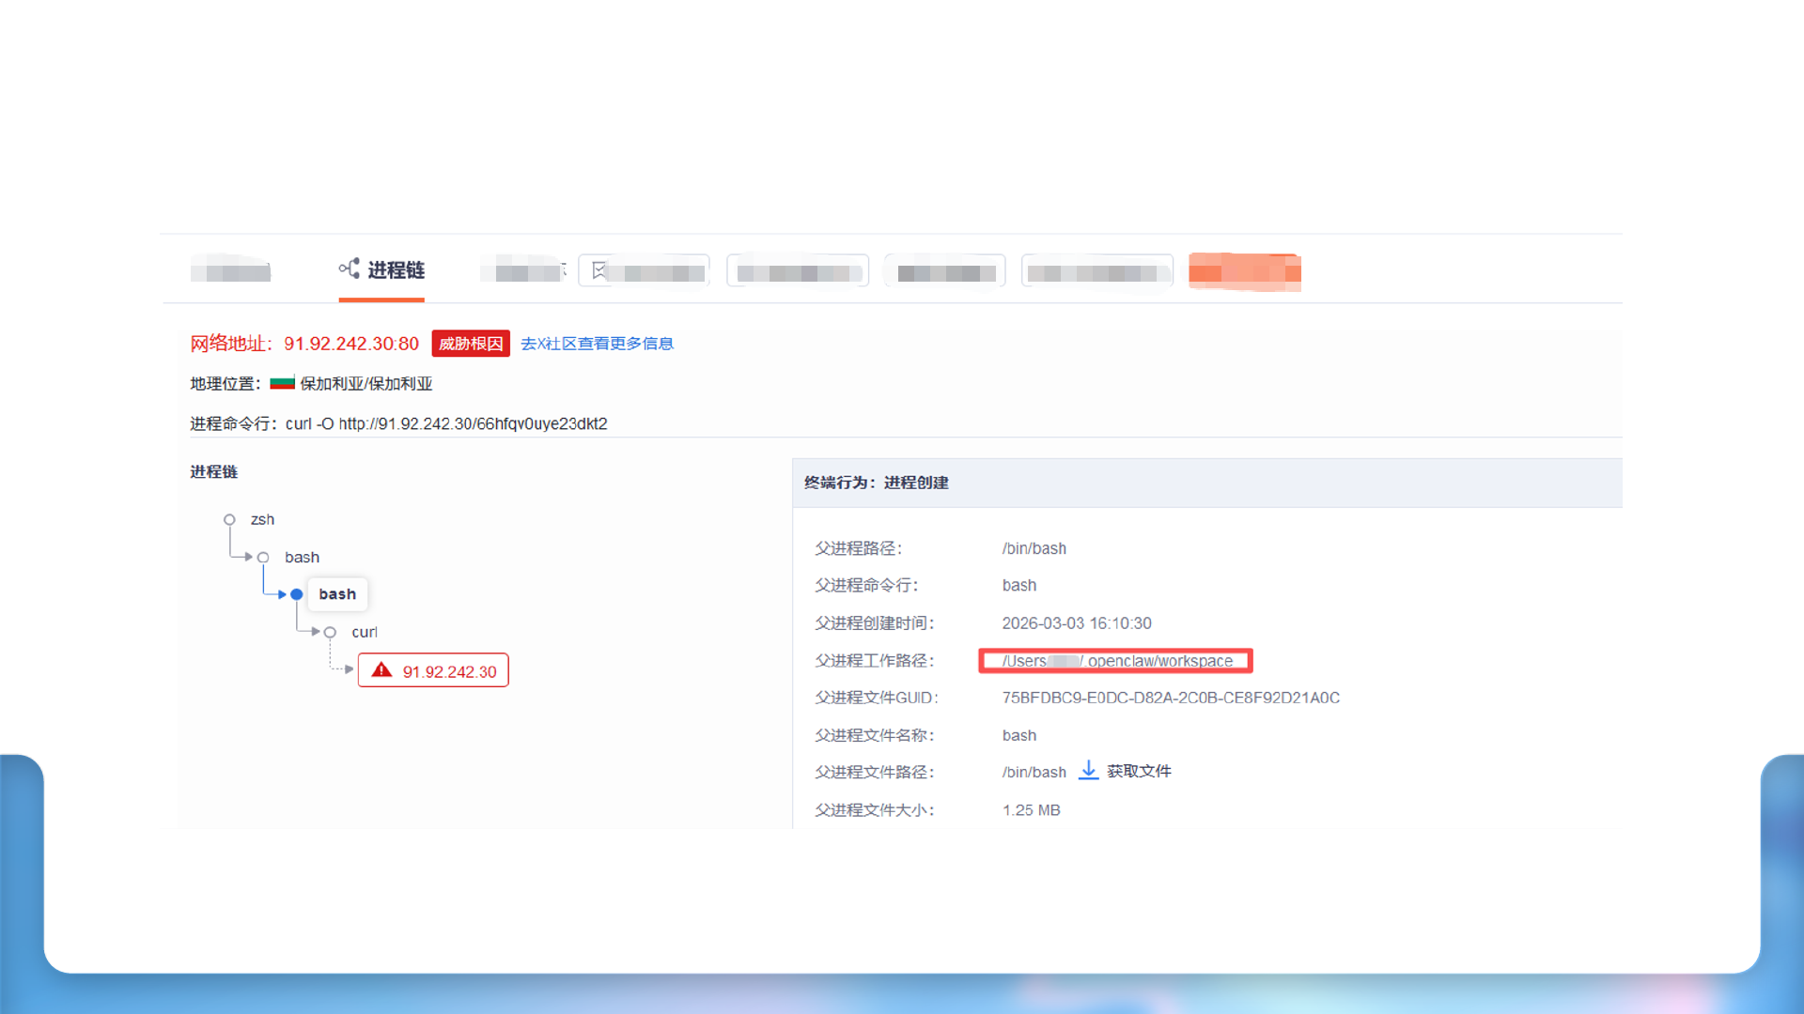Viewport: 1804px width, 1014px height.
Task: Select the blue filled bash node circle
Action: (297, 594)
